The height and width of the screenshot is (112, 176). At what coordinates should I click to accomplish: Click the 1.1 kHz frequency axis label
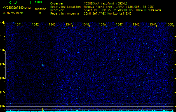click(x=3, y=36)
